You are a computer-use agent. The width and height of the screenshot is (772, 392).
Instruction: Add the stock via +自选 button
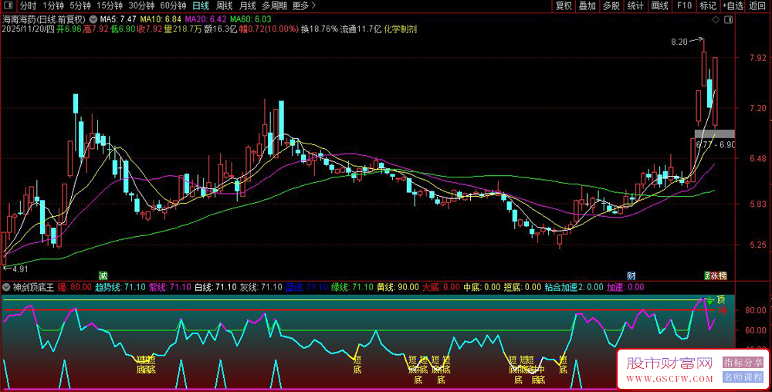[x=733, y=5]
